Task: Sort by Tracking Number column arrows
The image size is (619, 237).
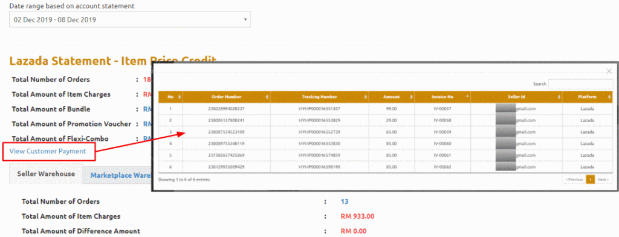Action: (x=366, y=97)
